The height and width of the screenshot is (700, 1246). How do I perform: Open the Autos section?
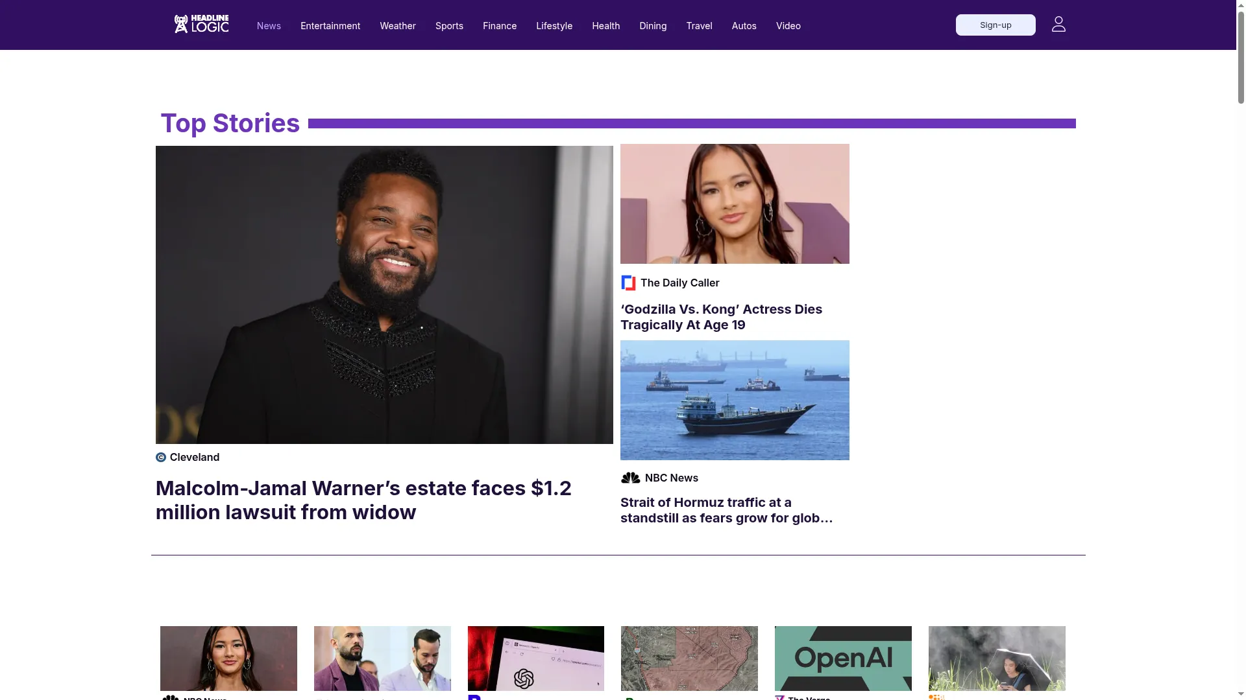coord(744,26)
